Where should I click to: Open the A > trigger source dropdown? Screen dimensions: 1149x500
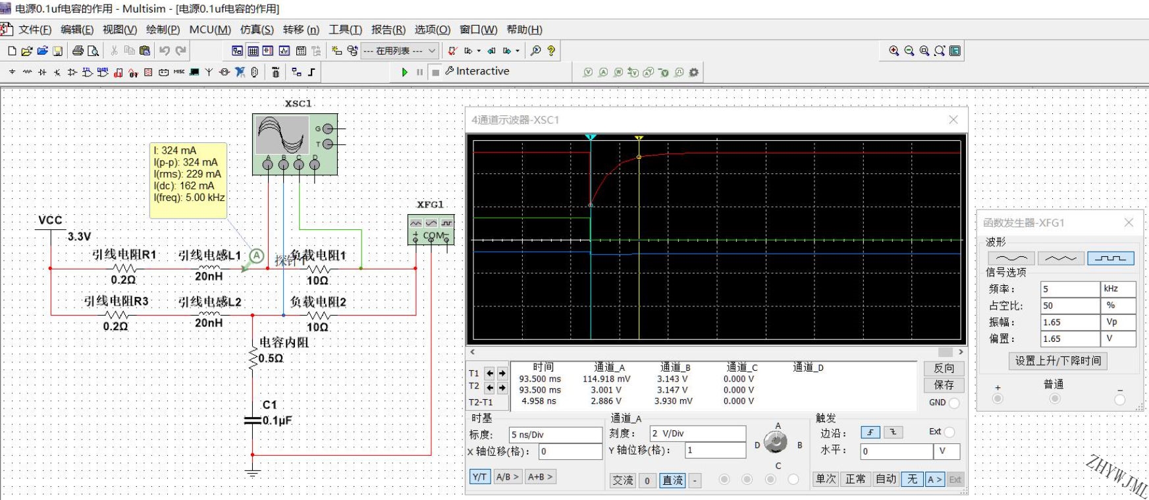click(x=934, y=480)
